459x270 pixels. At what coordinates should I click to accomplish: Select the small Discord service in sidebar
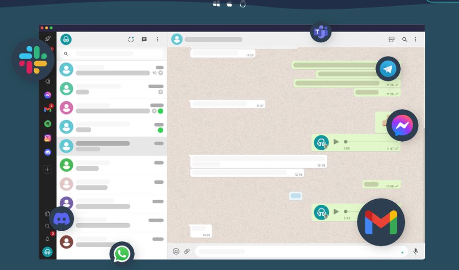pos(47,152)
